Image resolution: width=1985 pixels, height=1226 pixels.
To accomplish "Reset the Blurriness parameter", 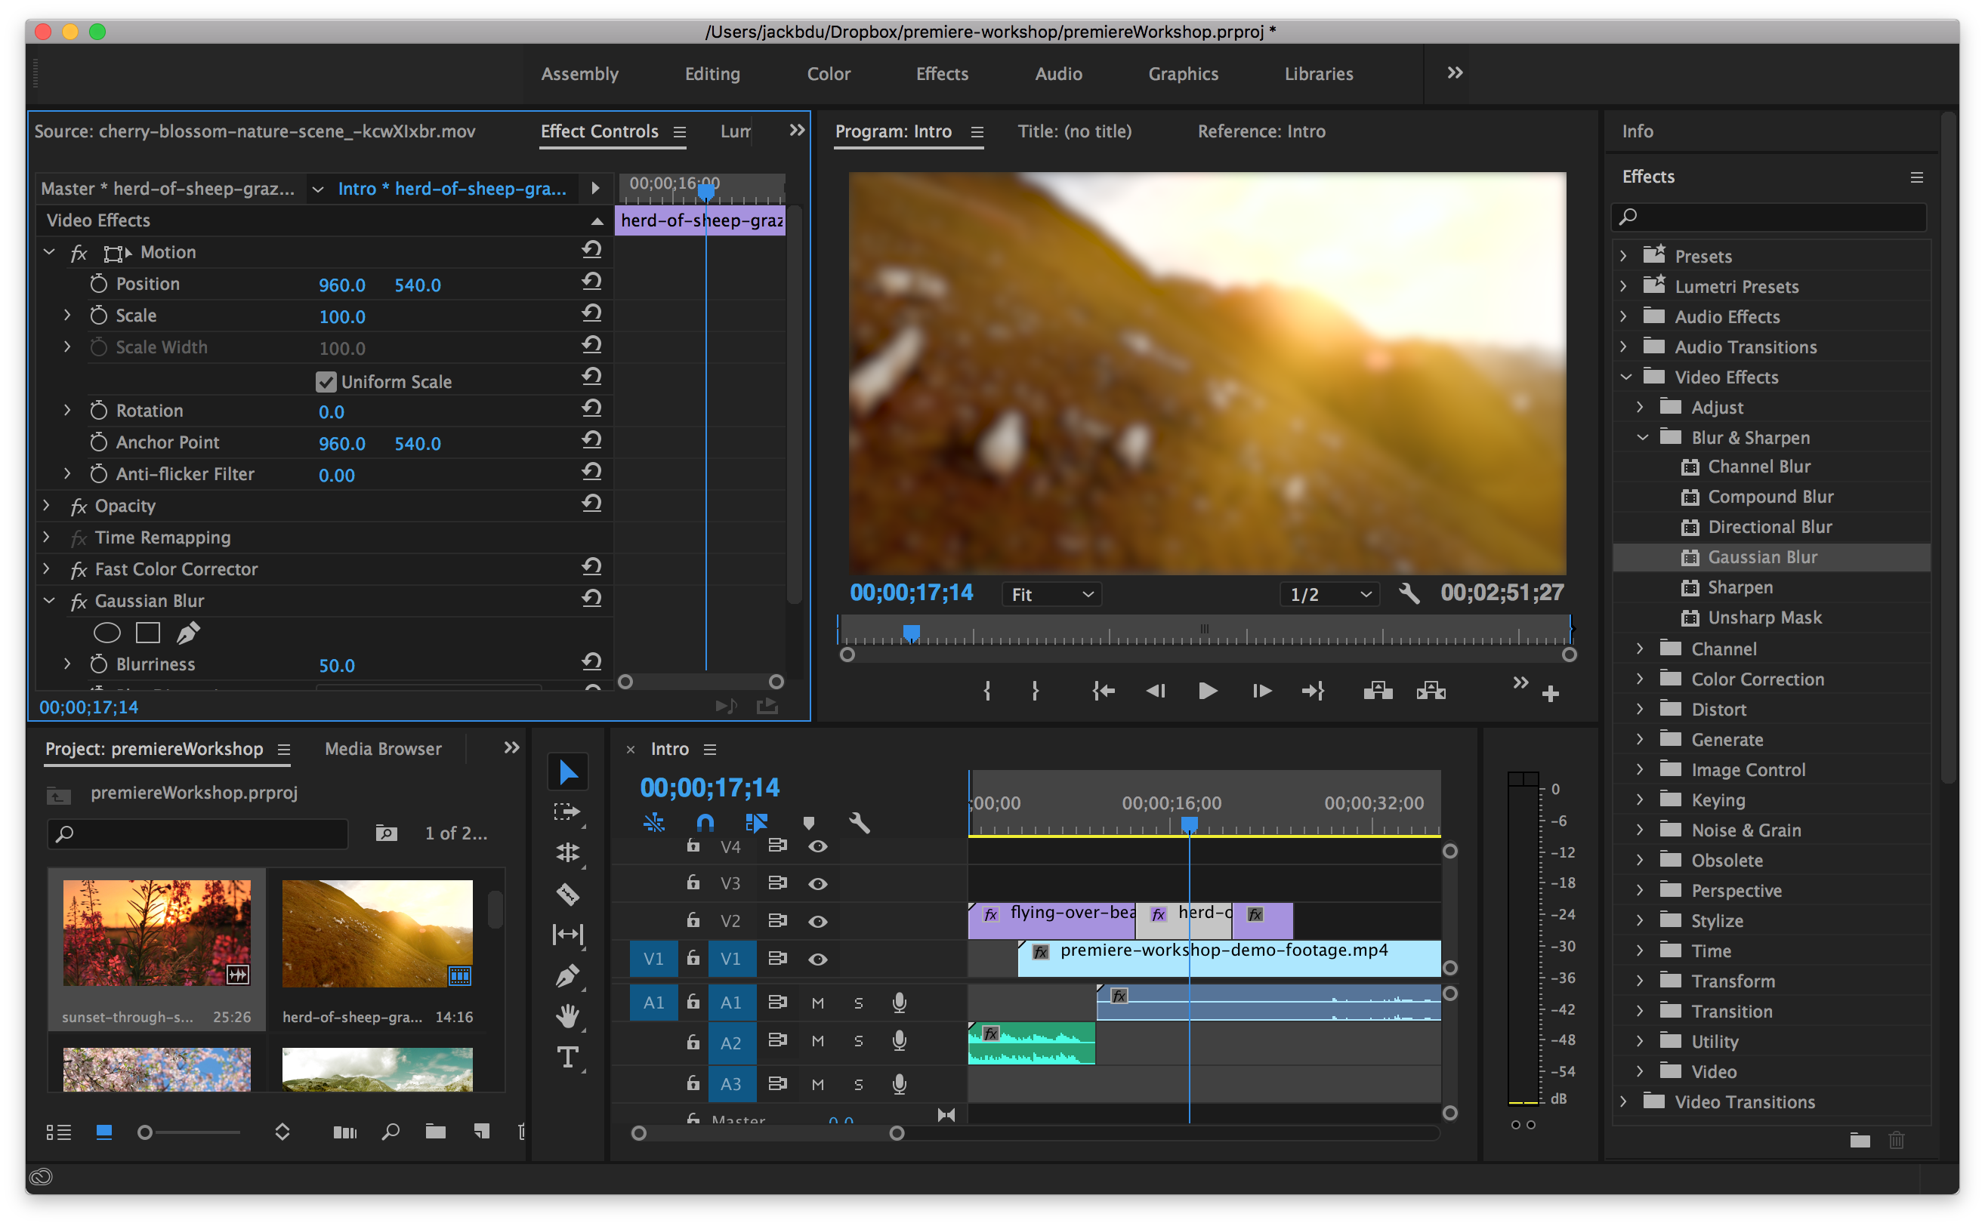I will coord(591,663).
